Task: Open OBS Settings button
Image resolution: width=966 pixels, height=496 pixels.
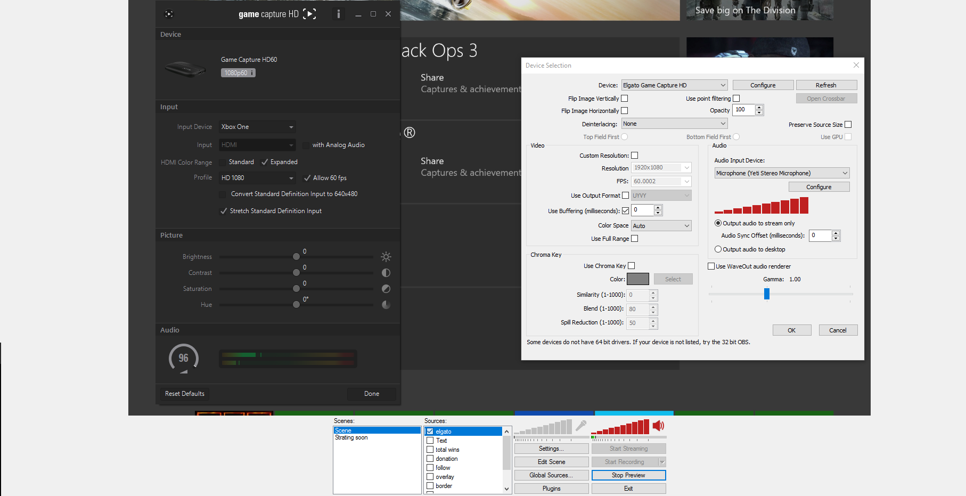Action: coord(551,449)
